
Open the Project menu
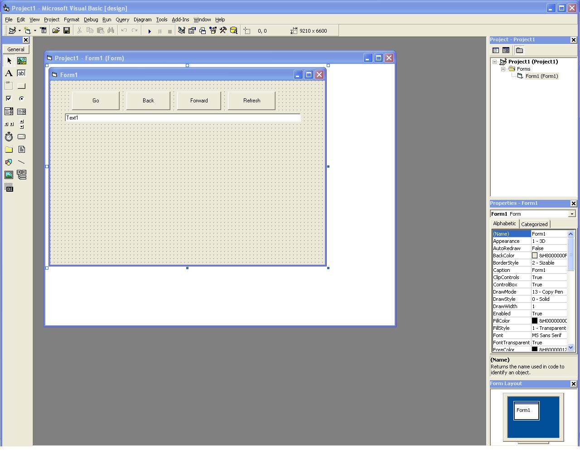tap(52, 19)
